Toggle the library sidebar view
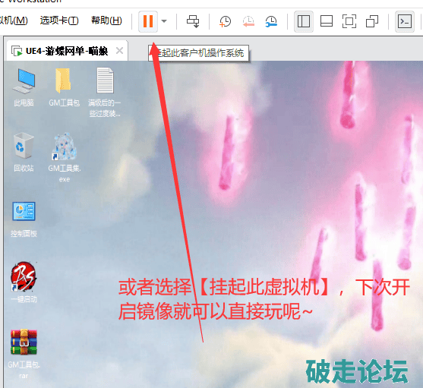The height and width of the screenshot is (388, 423). [x=304, y=21]
